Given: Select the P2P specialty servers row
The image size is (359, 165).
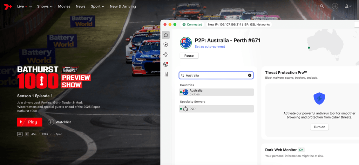Looking at the screenshot, I should (216, 109).
